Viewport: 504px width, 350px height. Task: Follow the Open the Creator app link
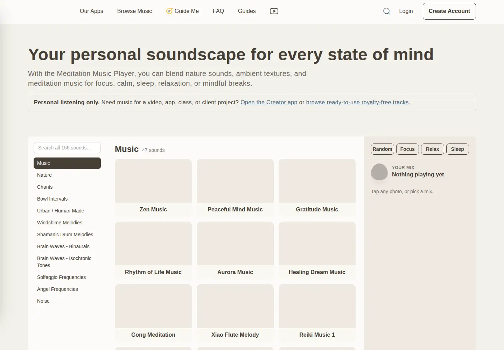coord(269,103)
